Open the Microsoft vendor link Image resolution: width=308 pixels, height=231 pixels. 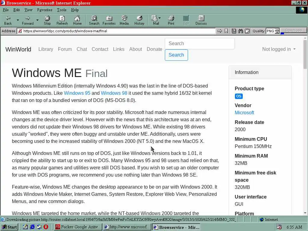point(244,112)
